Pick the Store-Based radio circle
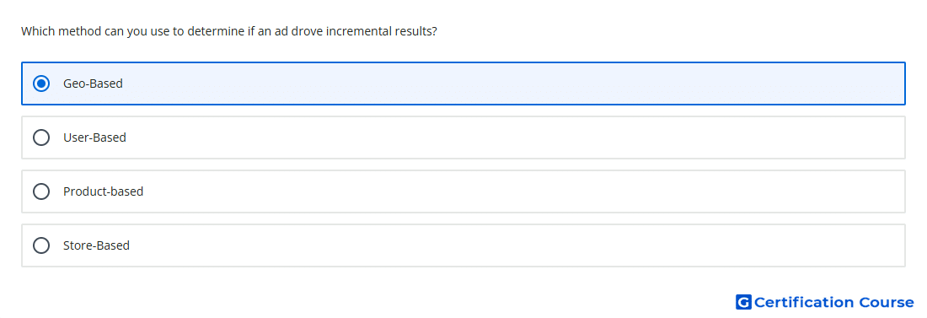 tap(40, 245)
